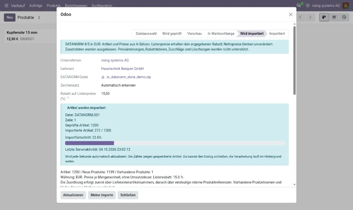Download rs_datanorm_store_demo.zip file link
The height and width of the screenshot is (210, 353).
[129, 77]
